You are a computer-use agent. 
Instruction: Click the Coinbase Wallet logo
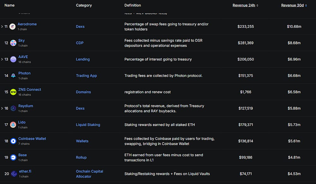pos(13,141)
